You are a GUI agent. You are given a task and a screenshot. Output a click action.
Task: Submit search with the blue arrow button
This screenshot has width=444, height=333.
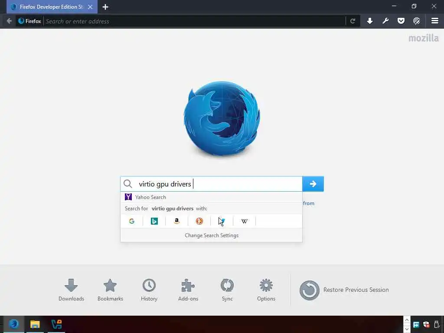pyautogui.click(x=313, y=184)
